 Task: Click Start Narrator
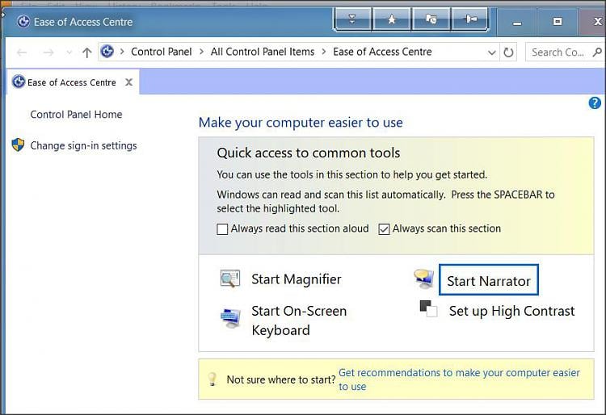coord(489,281)
